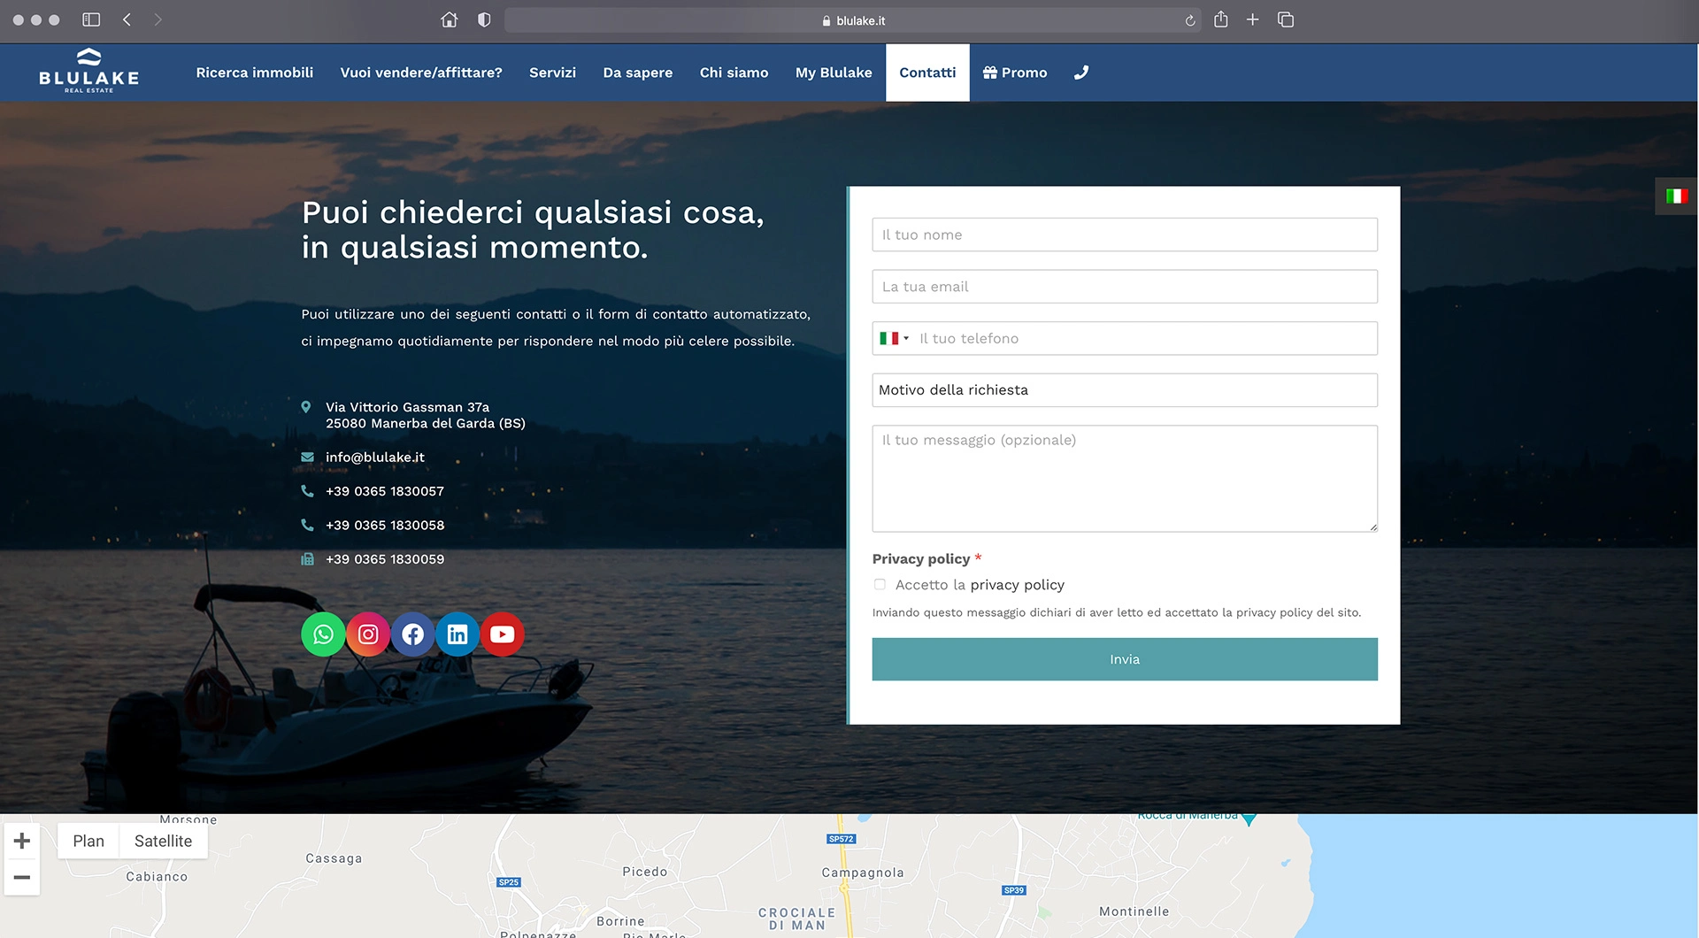Submit the form with Invia button

coord(1125,659)
